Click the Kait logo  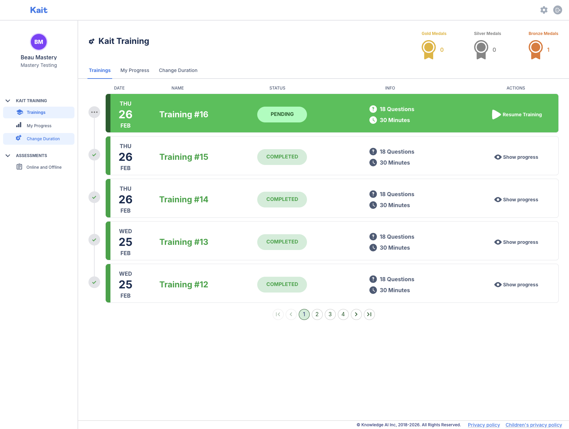(39, 10)
